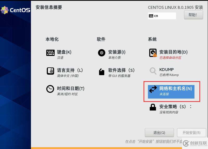Click the 帮助! help button
Image resolution: width=208 pixels, height=149 pixels.
click(x=193, y=15)
